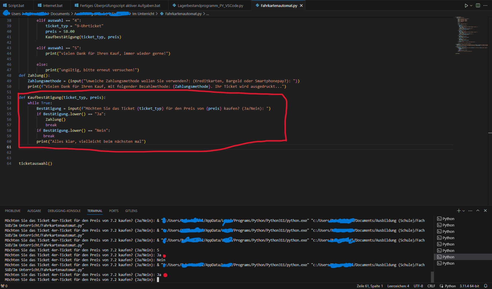This screenshot has height=289, width=492.
Task: Click the terminal line answered with Nein
Action: tap(85, 260)
